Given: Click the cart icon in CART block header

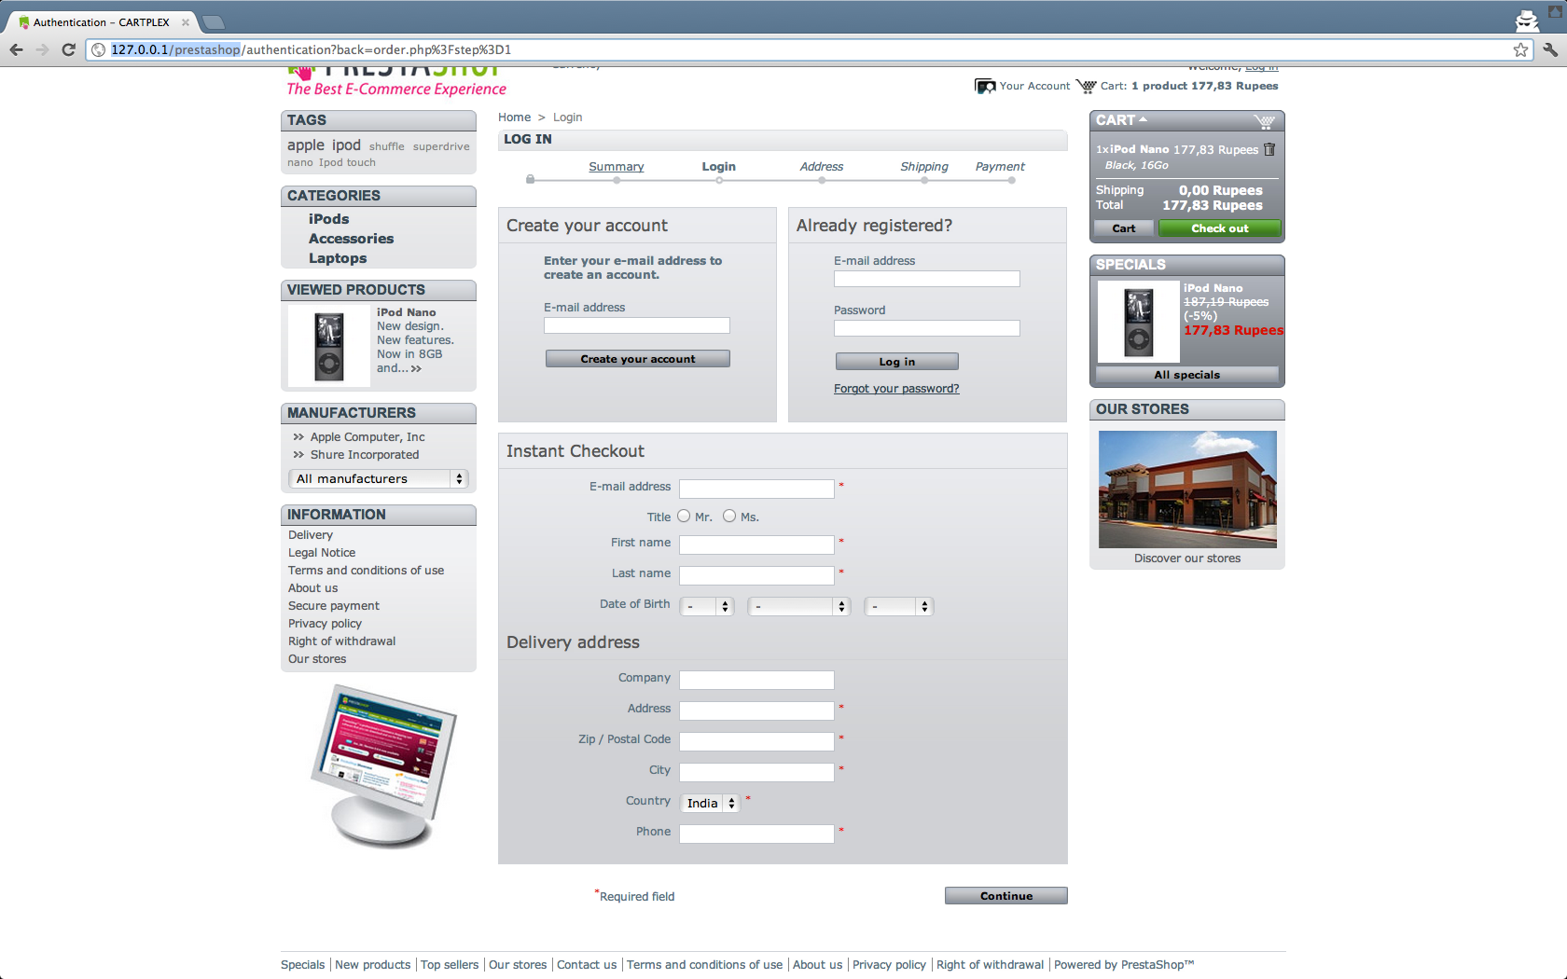Looking at the screenshot, I should (1265, 121).
